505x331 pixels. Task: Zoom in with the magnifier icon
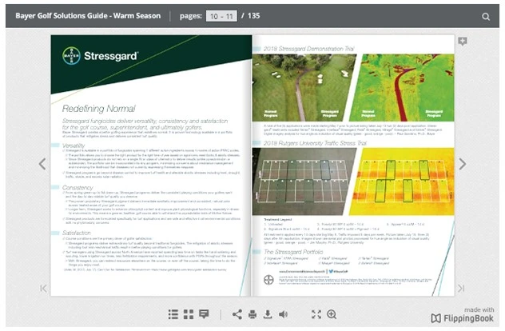(x=332, y=314)
